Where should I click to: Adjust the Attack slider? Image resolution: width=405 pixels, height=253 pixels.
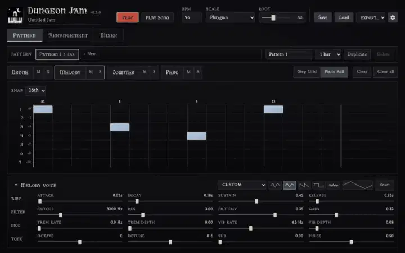pos(80,201)
